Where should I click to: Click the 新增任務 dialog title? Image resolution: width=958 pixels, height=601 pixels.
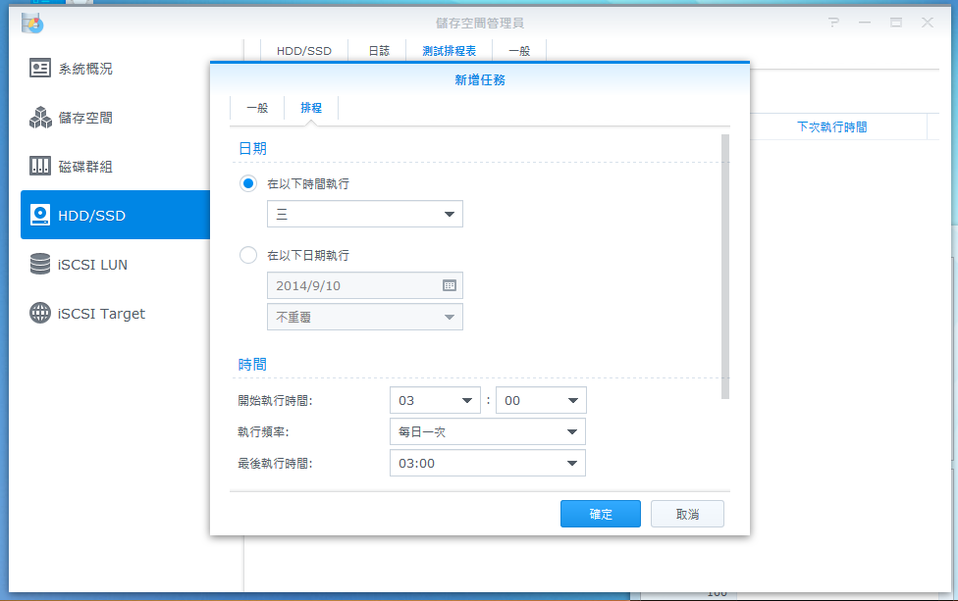[480, 80]
